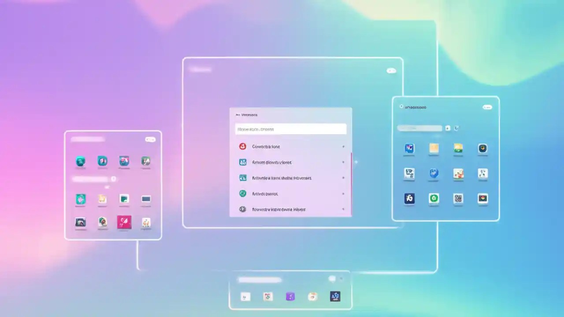Launch the purple app from the bottom dock

click(289, 297)
